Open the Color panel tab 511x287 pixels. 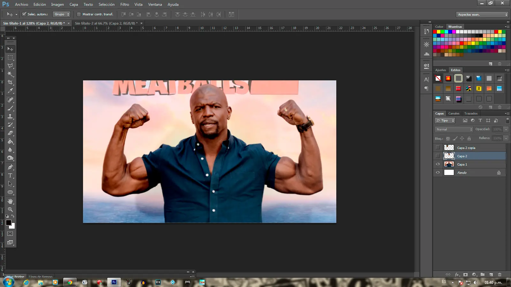439,27
